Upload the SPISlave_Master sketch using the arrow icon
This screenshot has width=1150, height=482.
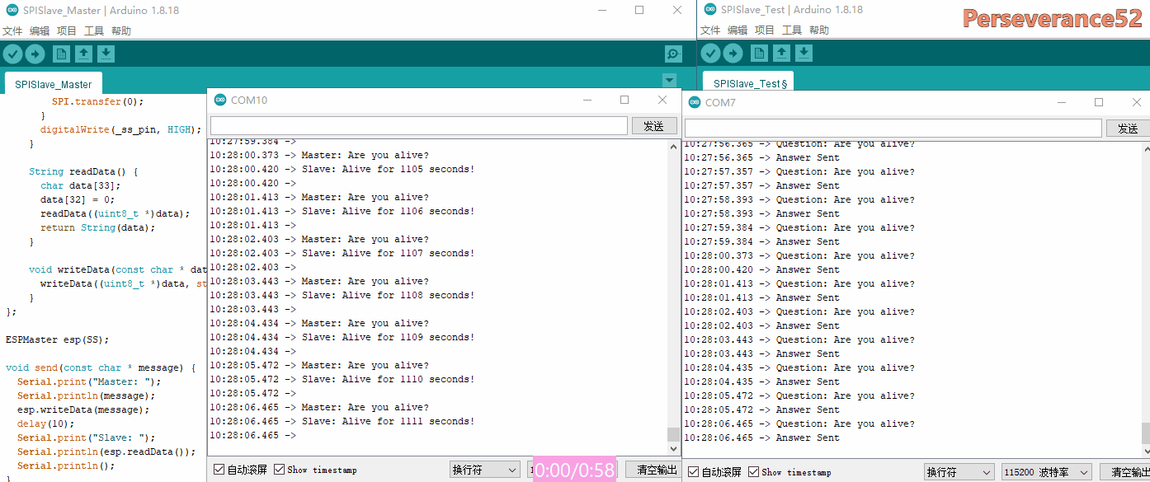pyautogui.click(x=35, y=53)
